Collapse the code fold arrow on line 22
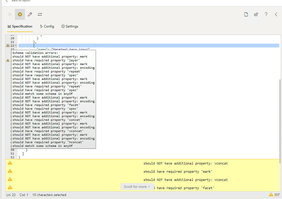 click(16, 45)
